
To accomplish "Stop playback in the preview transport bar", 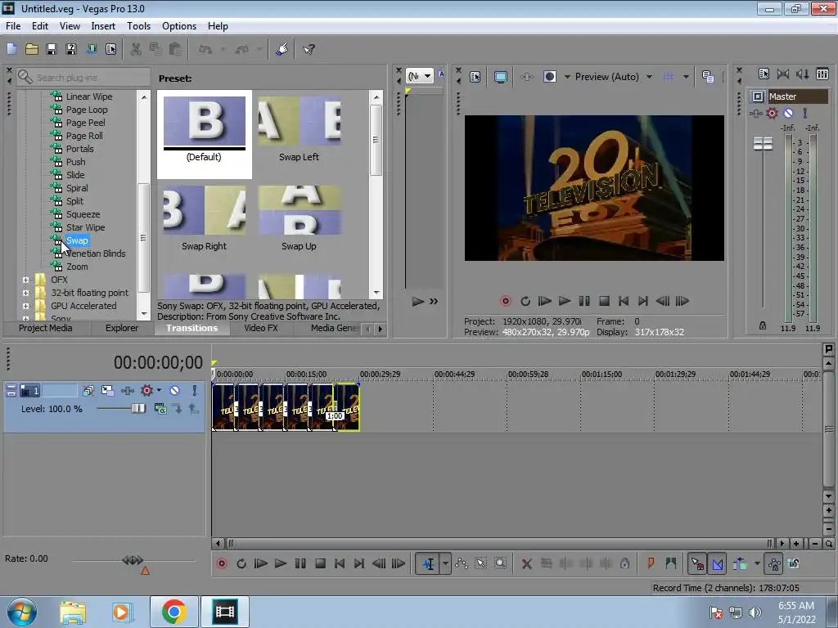I will tap(604, 301).
